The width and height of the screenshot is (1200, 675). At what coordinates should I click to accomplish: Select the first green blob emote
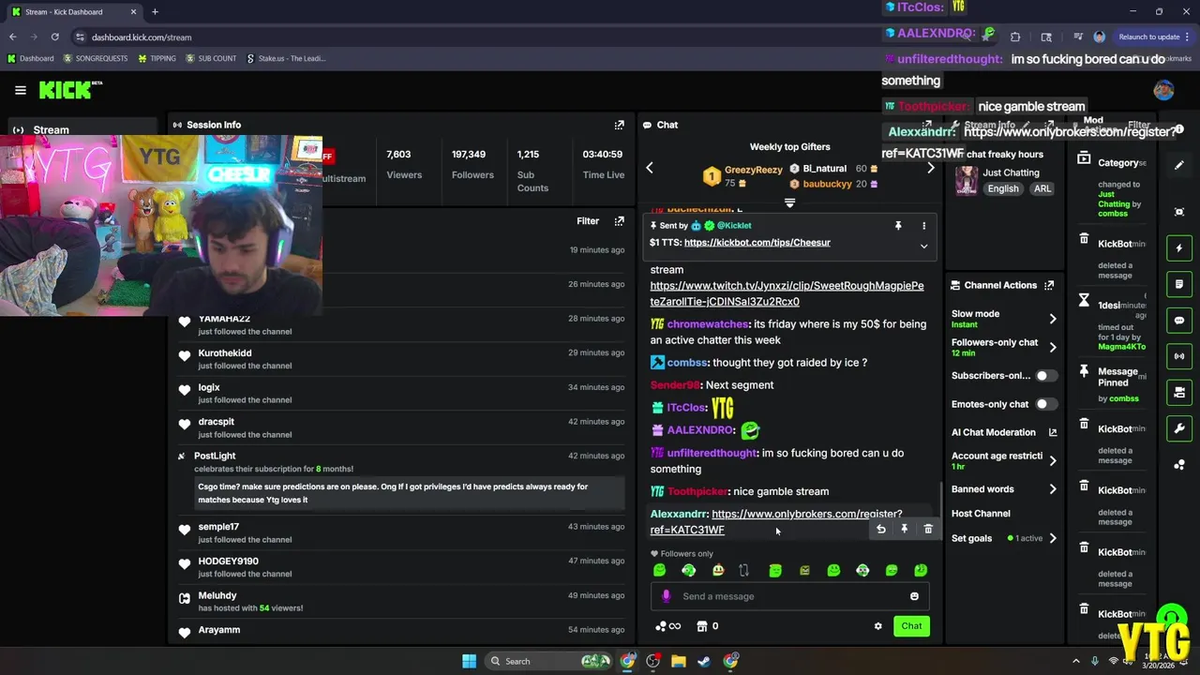tap(660, 570)
